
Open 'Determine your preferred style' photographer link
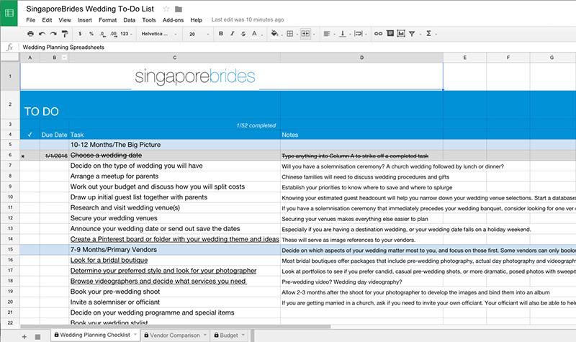[163, 271]
